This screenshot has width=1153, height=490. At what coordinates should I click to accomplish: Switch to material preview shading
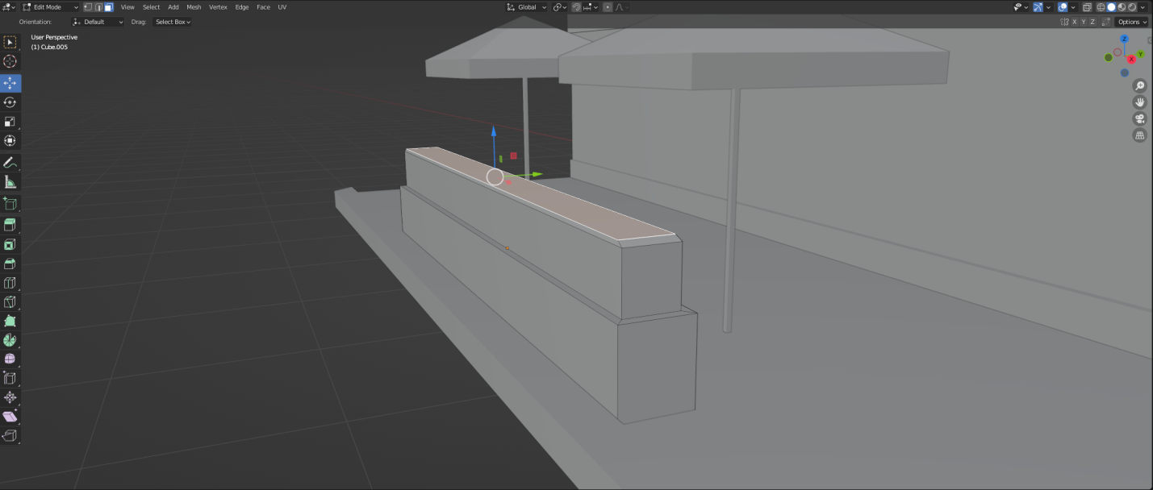tap(1122, 7)
